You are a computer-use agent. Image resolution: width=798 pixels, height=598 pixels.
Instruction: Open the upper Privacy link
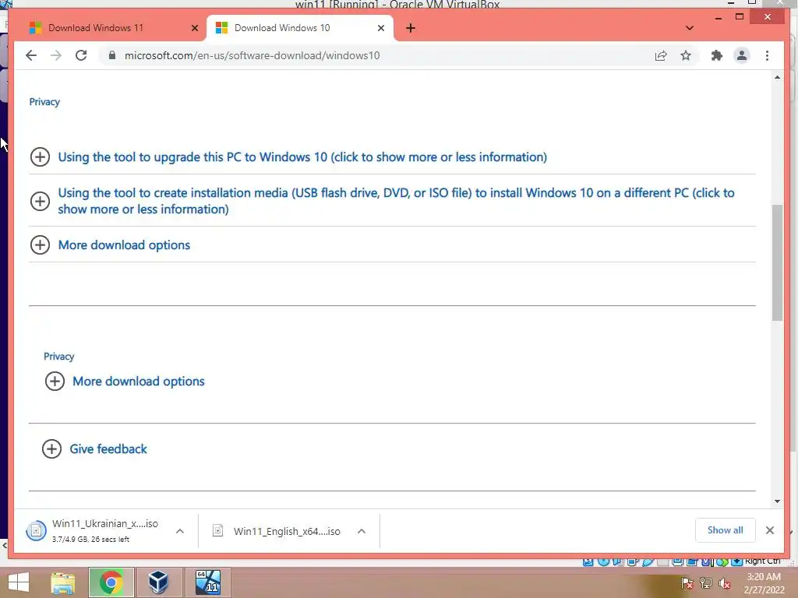coord(44,102)
